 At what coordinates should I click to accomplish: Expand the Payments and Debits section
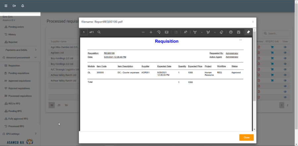(35, 50)
